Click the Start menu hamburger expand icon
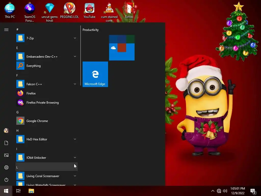261x196 pixels. pyautogui.click(x=6, y=30)
